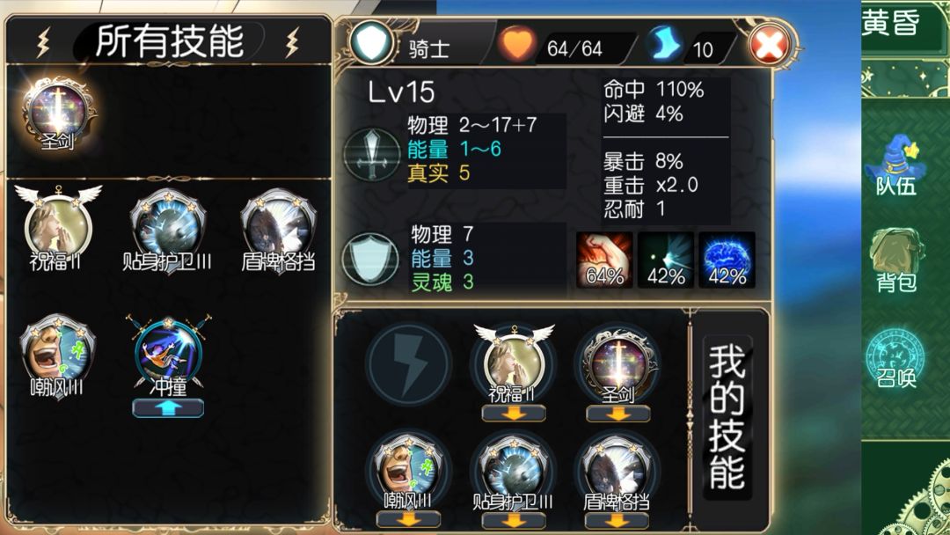This screenshot has width=950, height=535.
Task: Click the knight shield class emblem
Action: [x=371, y=42]
